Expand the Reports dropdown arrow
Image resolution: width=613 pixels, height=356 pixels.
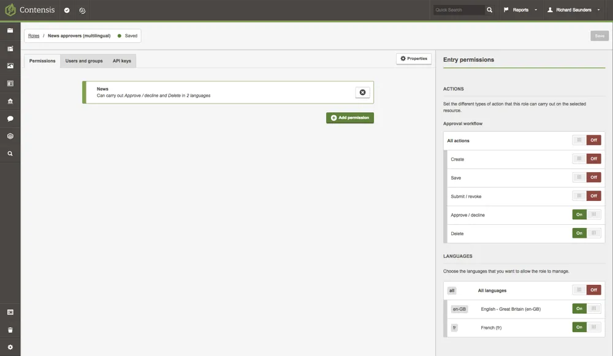536,10
